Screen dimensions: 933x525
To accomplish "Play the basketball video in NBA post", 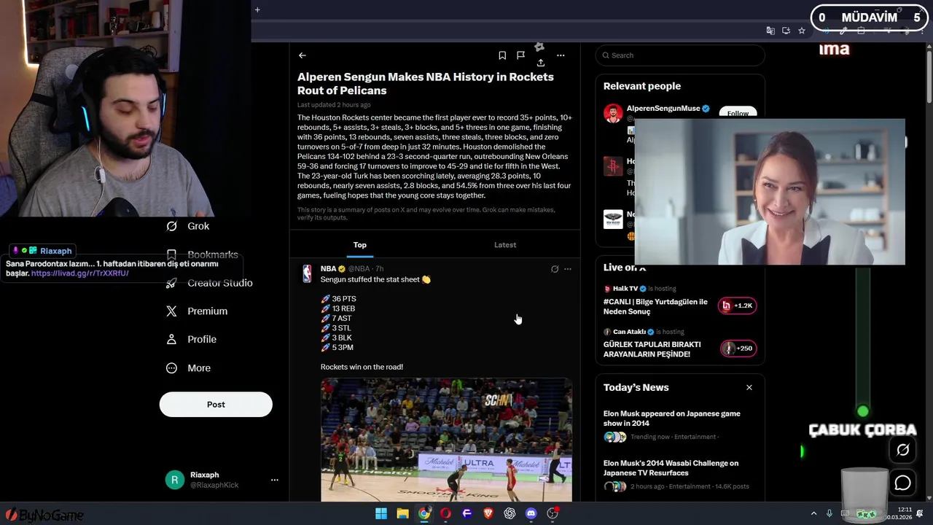I will coord(446,440).
